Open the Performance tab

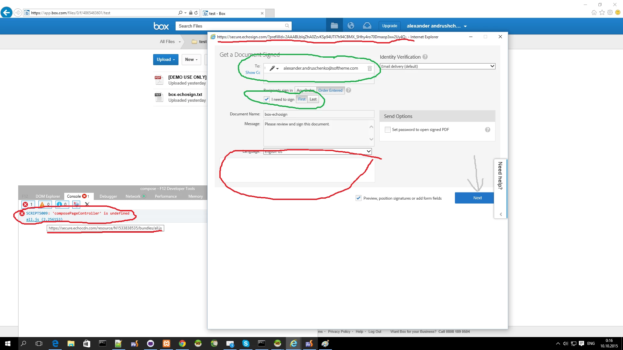(166, 196)
